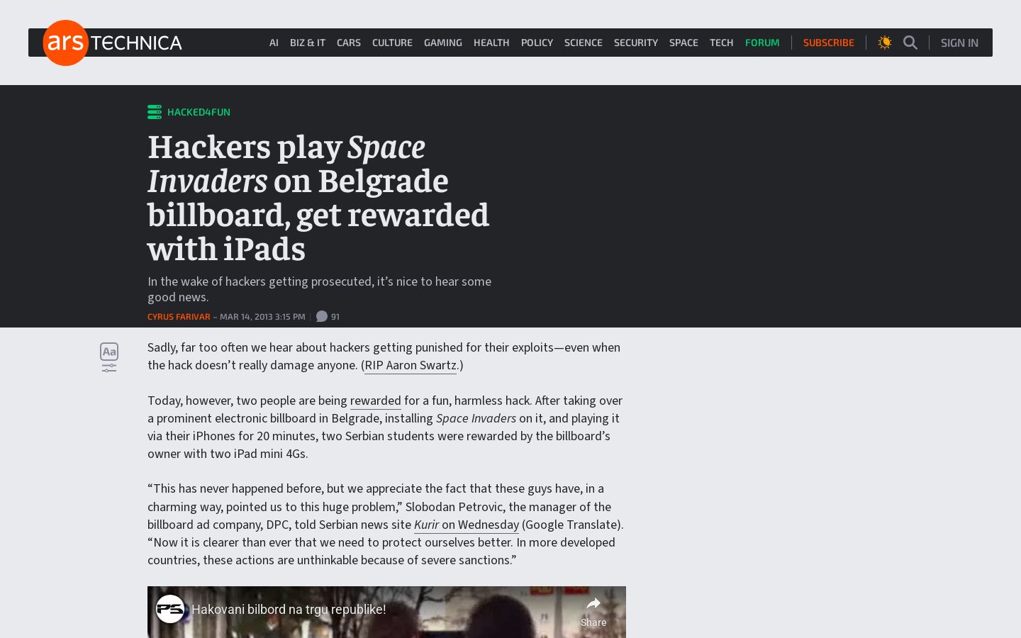
Task: Open the Cars section
Action: coord(349,43)
